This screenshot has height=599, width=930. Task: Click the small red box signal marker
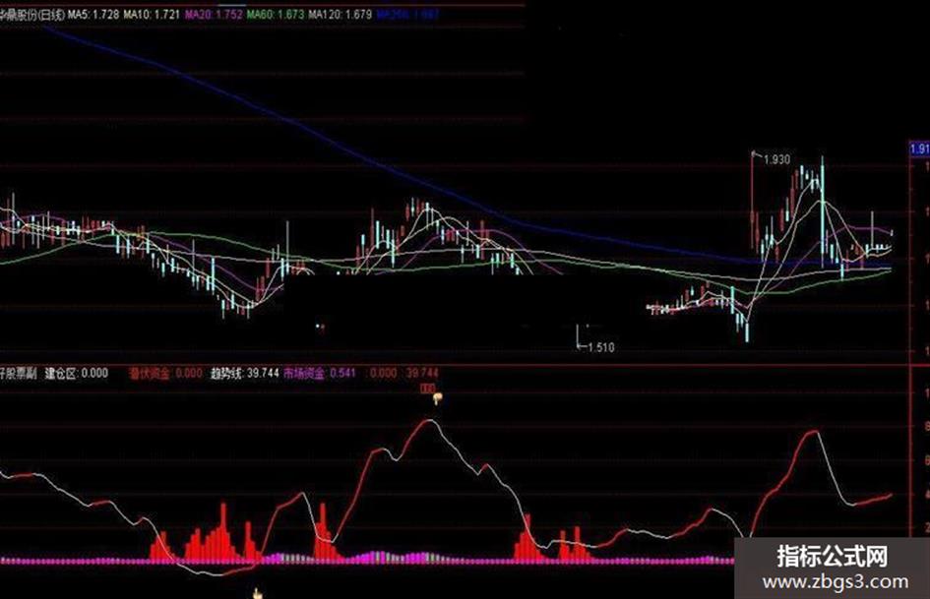point(428,388)
